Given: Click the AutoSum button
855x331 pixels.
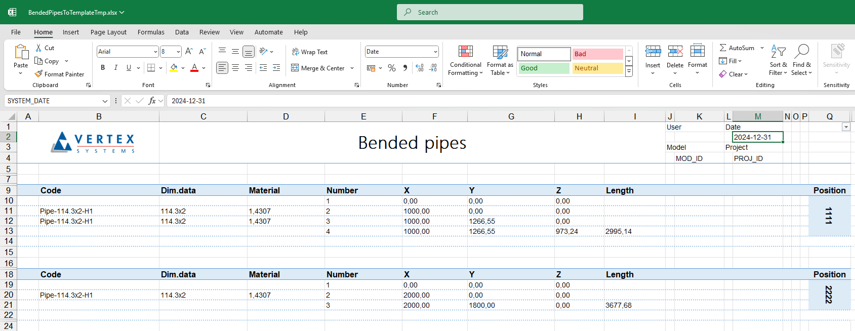Looking at the screenshot, I should tap(737, 48).
